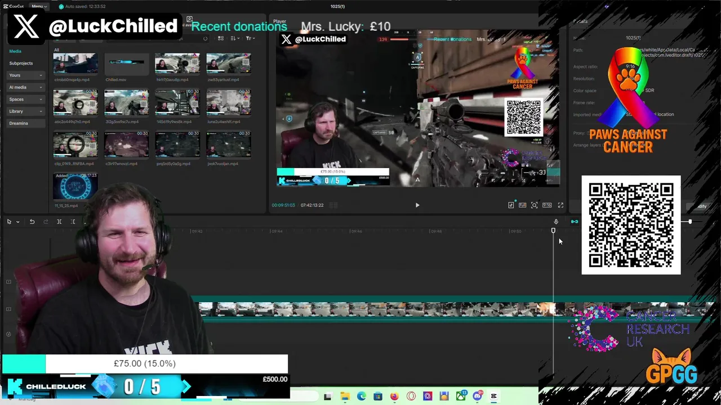Click the Auto saved status text
Image resolution: width=721 pixels, height=405 pixels.
[85, 6]
